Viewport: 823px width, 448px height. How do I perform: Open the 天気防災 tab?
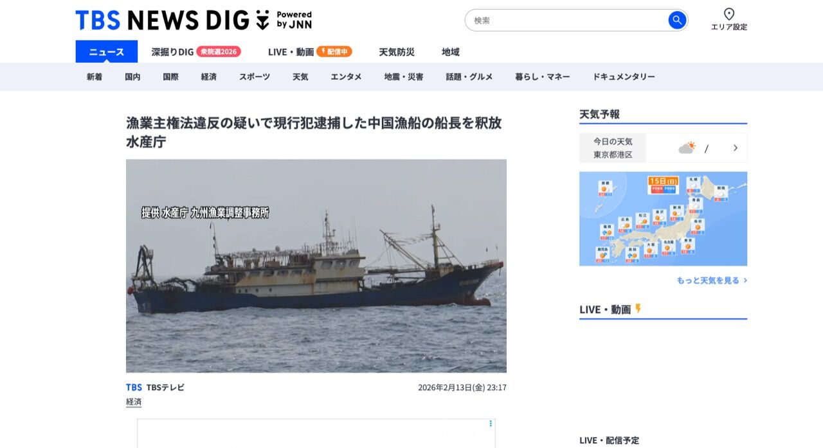click(x=397, y=52)
